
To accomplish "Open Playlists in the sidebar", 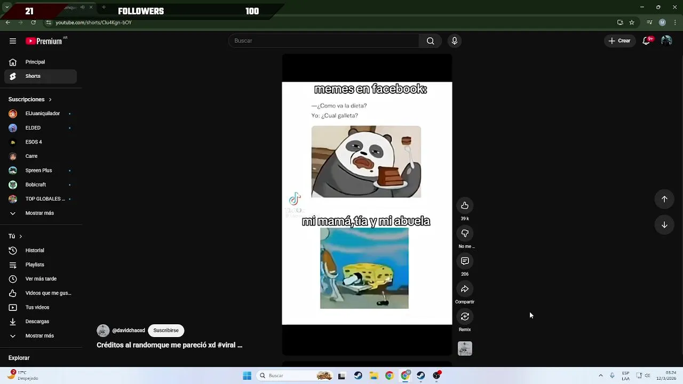I will pyautogui.click(x=41, y=265).
